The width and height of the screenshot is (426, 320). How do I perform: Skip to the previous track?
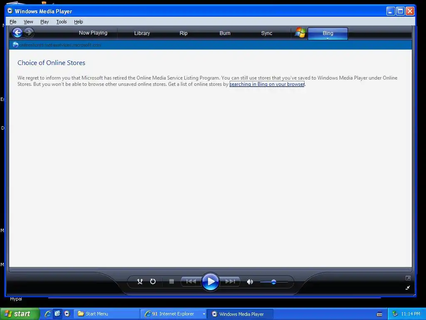[x=191, y=281]
